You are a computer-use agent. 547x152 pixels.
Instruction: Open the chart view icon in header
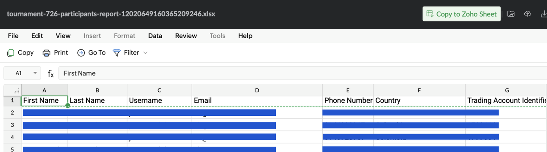(511, 14)
